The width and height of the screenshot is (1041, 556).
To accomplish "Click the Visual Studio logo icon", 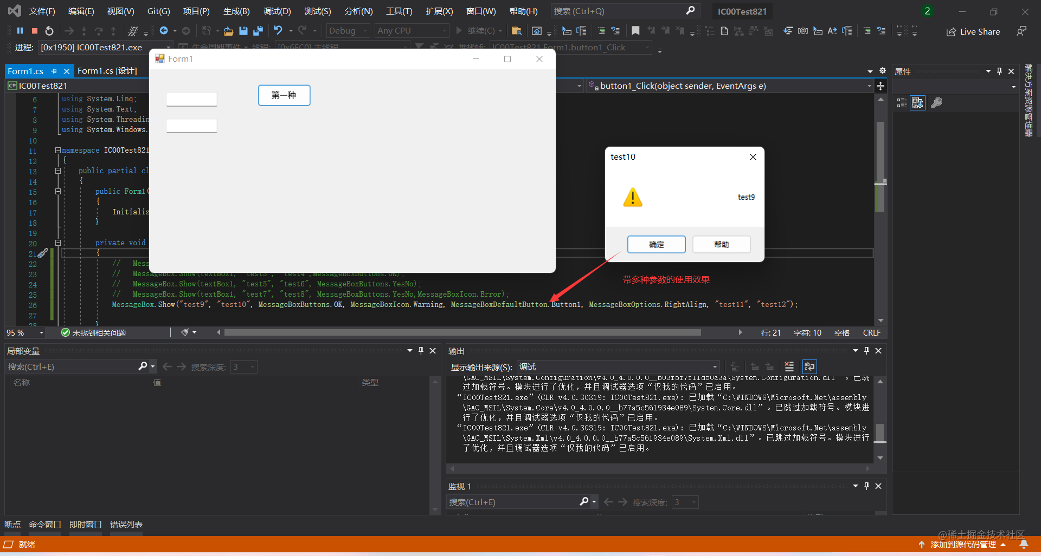I will pyautogui.click(x=15, y=11).
